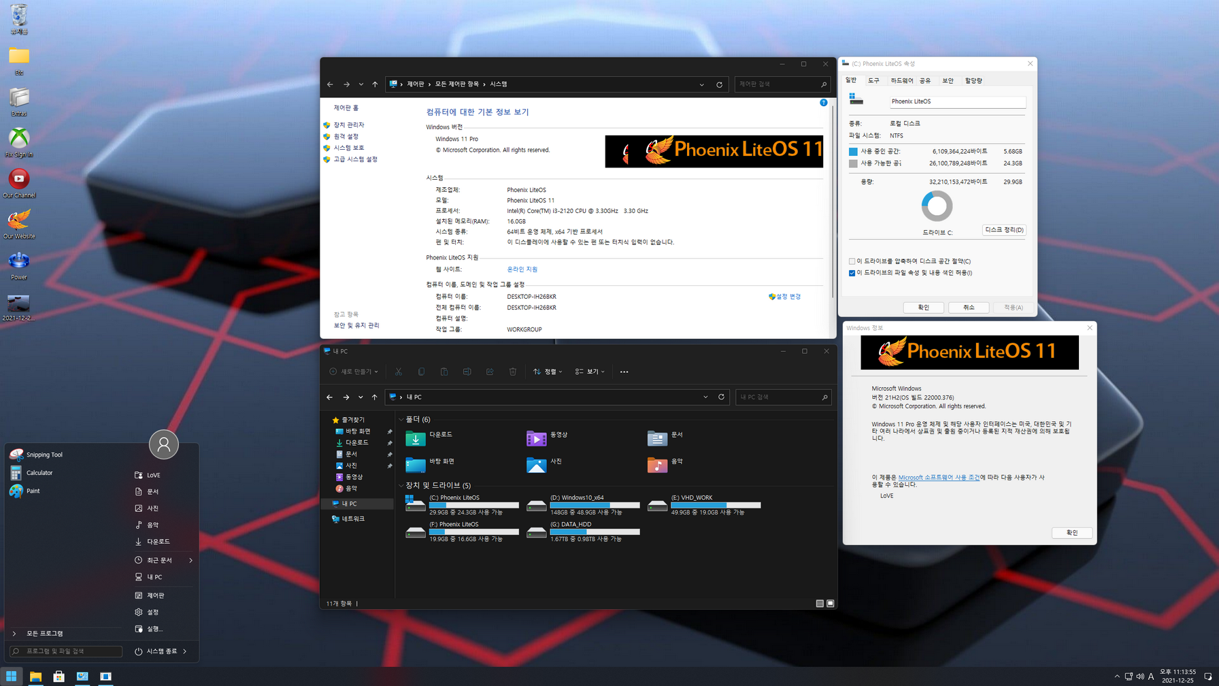Open the New dropdown in My PC
This screenshot has width=1219, height=686.
354,372
